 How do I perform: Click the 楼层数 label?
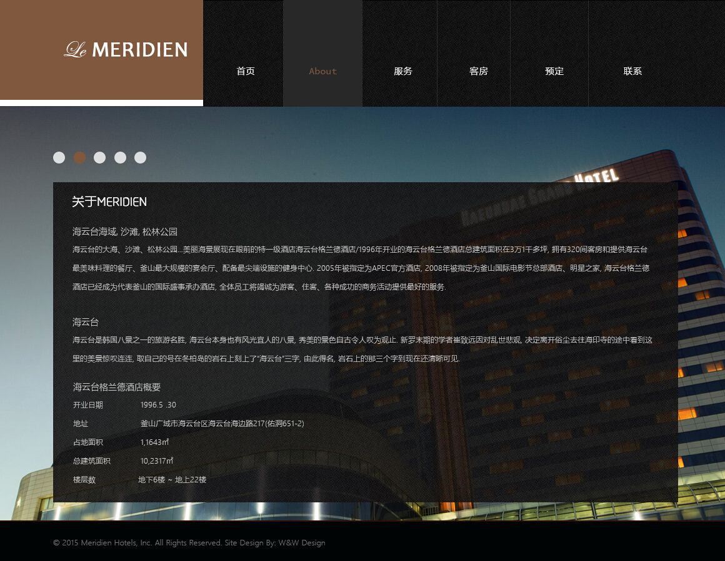(x=84, y=480)
